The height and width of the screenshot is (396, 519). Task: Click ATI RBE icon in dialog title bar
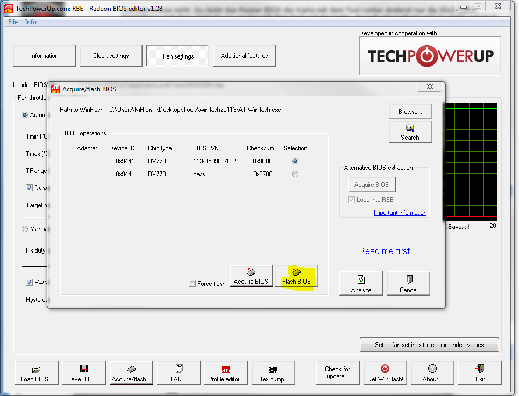point(55,89)
